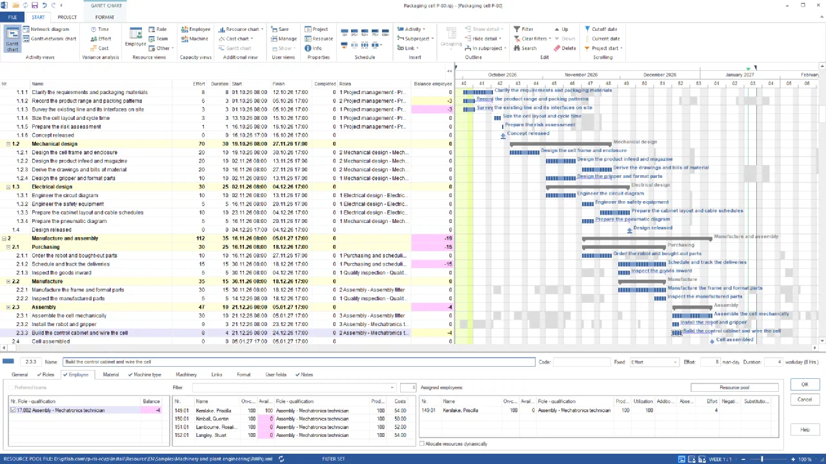This screenshot has height=464, width=826.
Task: Click the Help button
Action: [x=805, y=430]
